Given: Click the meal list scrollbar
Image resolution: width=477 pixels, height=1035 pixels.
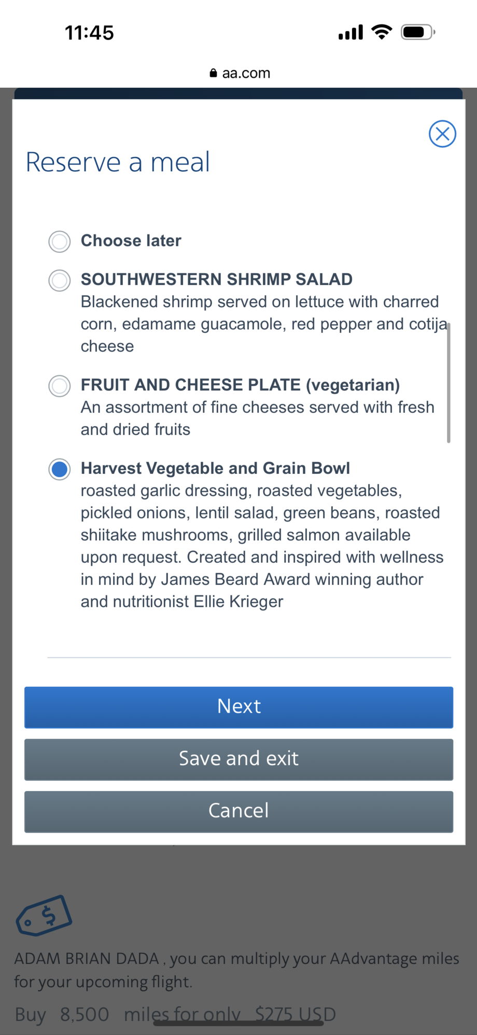Looking at the screenshot, I should (448, 383).
